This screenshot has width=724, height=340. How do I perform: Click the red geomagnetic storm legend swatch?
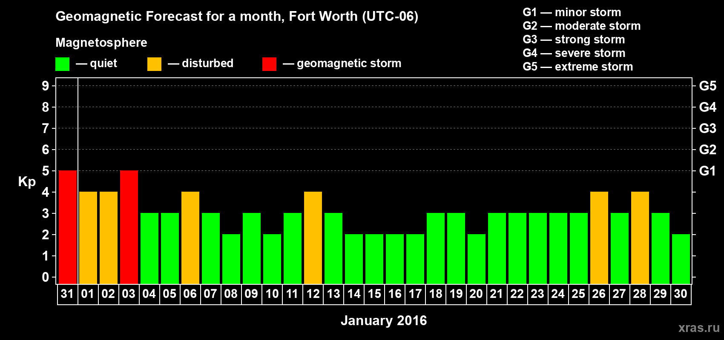coord(269,64)
